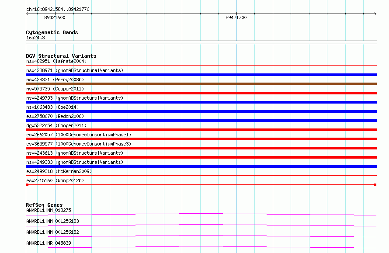Click the right arrow end of ruler
Viewport: 389px width, 253px height.
pyautogui.click(x=375, y=14)
